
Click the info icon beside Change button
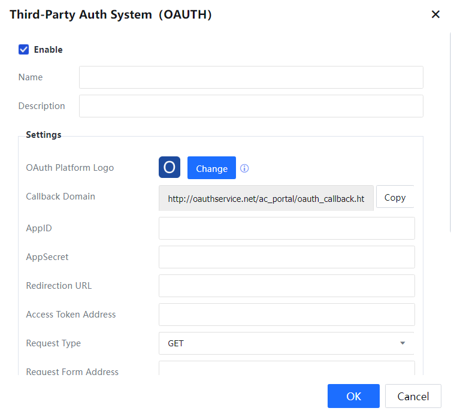pos(244,168)
